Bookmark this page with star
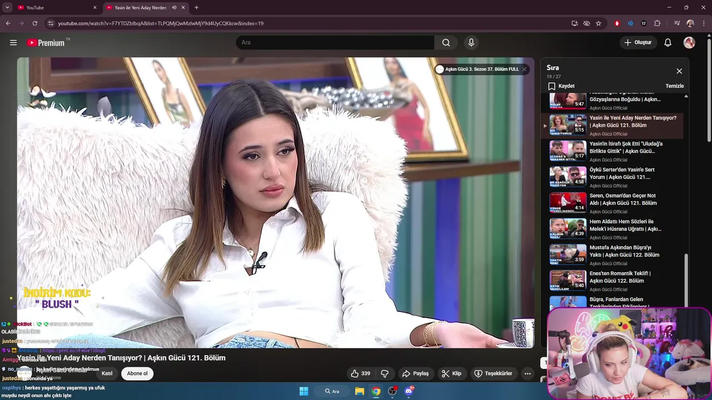This screenshot has height=400, width=712. point(599,23)
